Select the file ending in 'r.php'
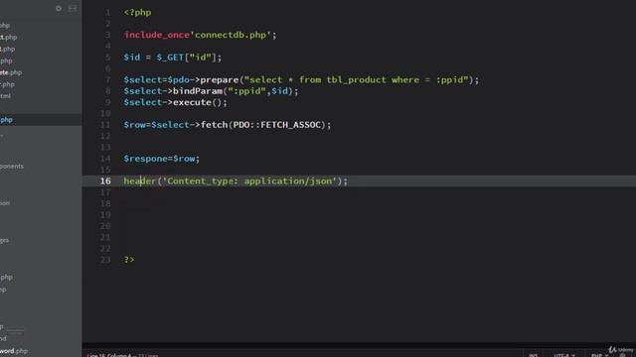This screenshot has width=636, height=357. [x=7, y=84]
